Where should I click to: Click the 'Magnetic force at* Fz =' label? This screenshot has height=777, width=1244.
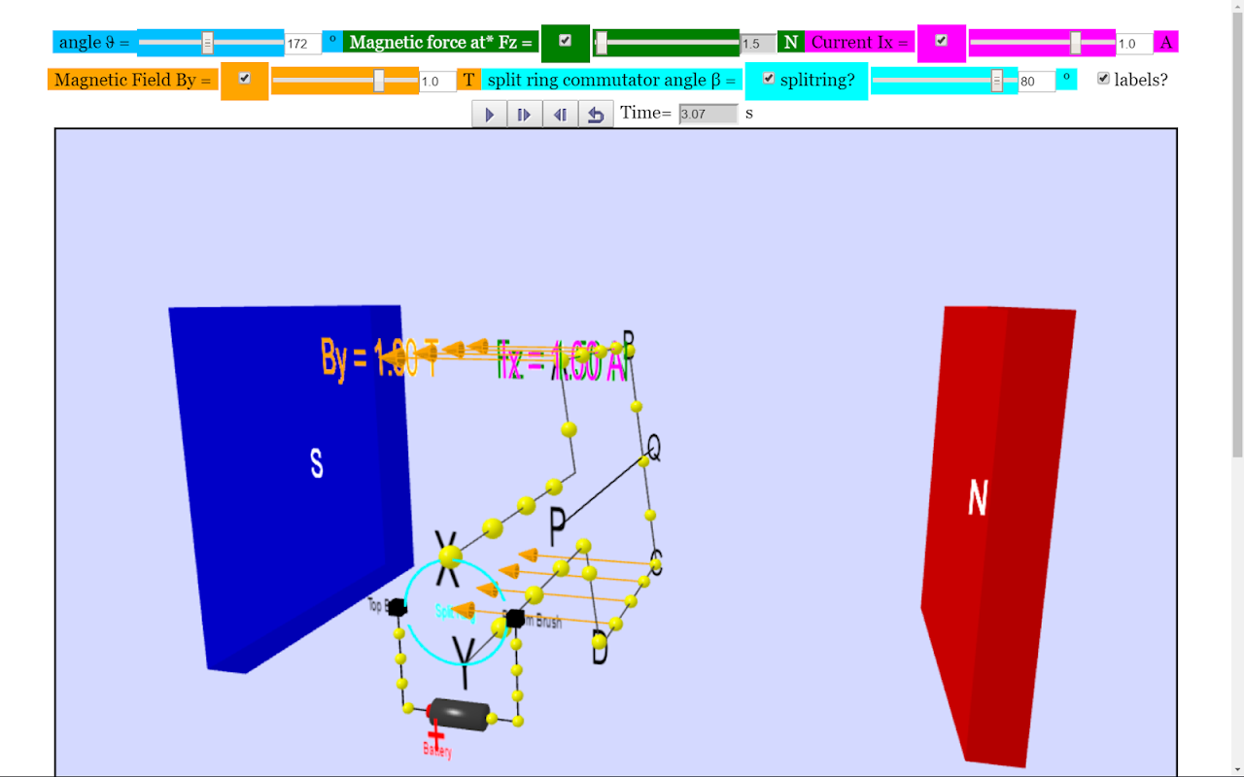tap(441, 42)
